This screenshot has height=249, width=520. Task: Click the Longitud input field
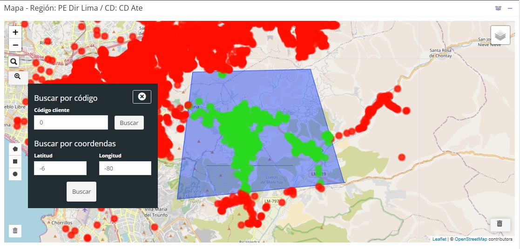125,168
